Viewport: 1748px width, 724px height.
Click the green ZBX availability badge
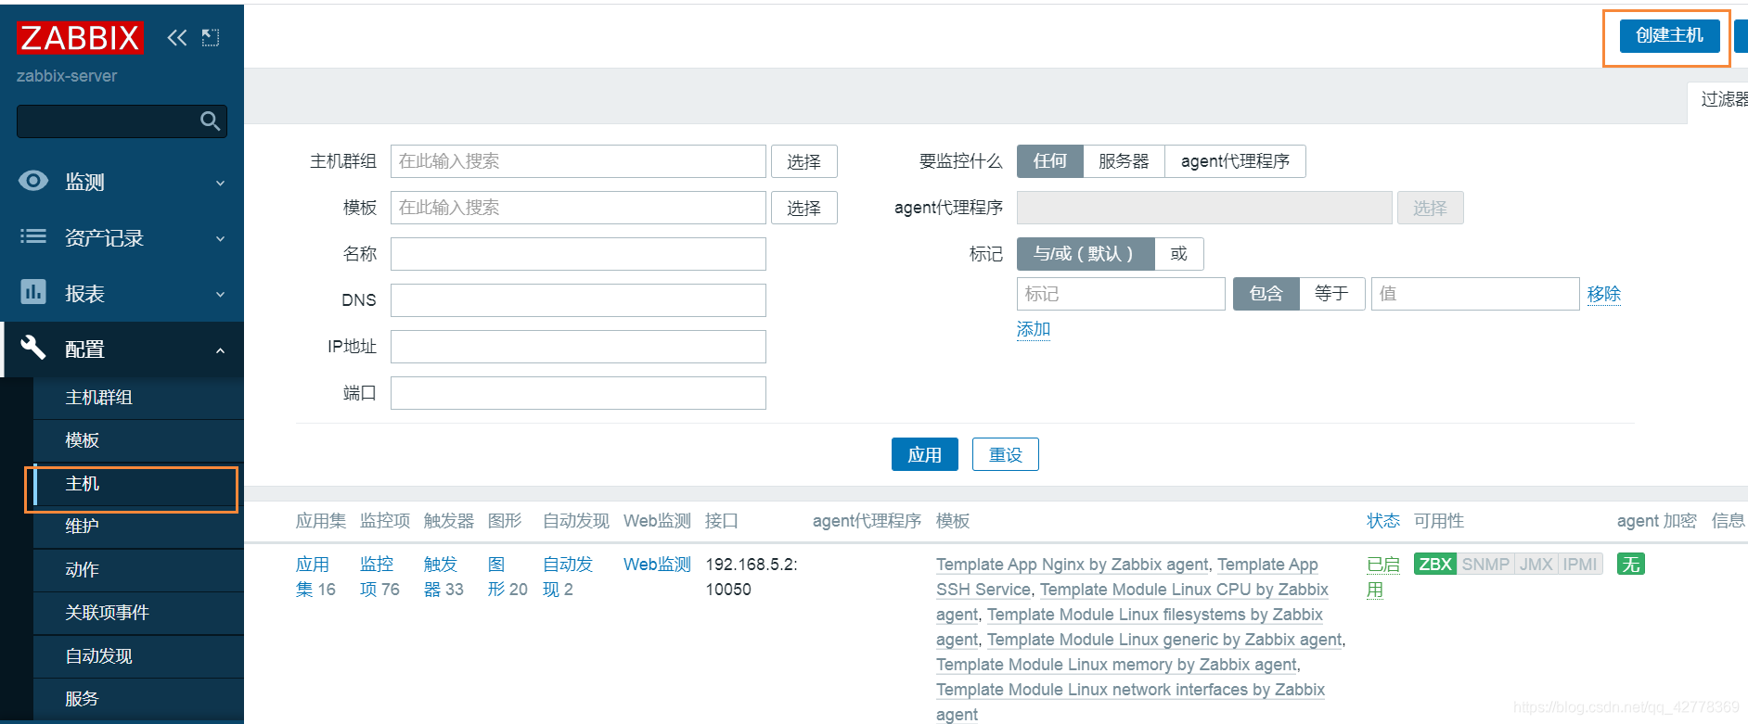coord(1435,564)
